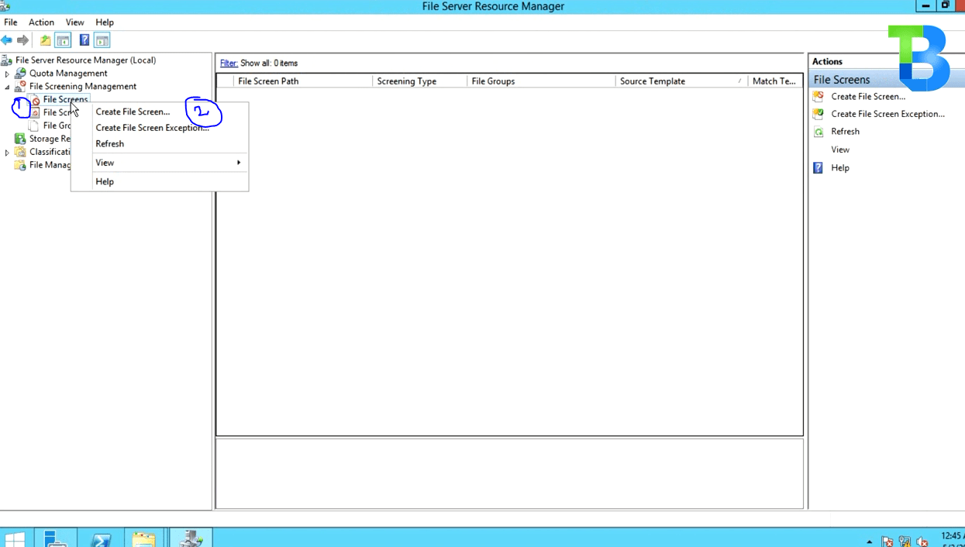This screenshot has height=547, width=965.
Task: Open the Action menu in the menu bar
Action: (x=41, y=22)
